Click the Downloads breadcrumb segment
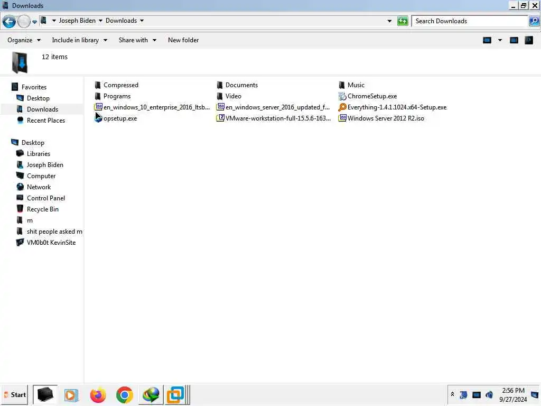 pyautogui.click(x=121, y=21)
